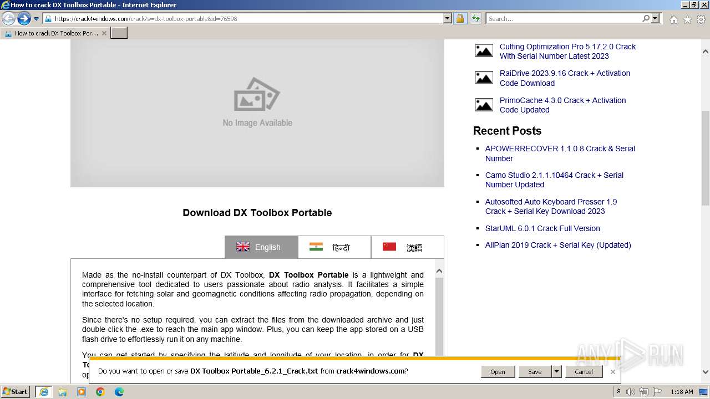Viewport: 710px width, 399px height.
Task: Click description box scroll-up arrow
Action: [439, 272]
